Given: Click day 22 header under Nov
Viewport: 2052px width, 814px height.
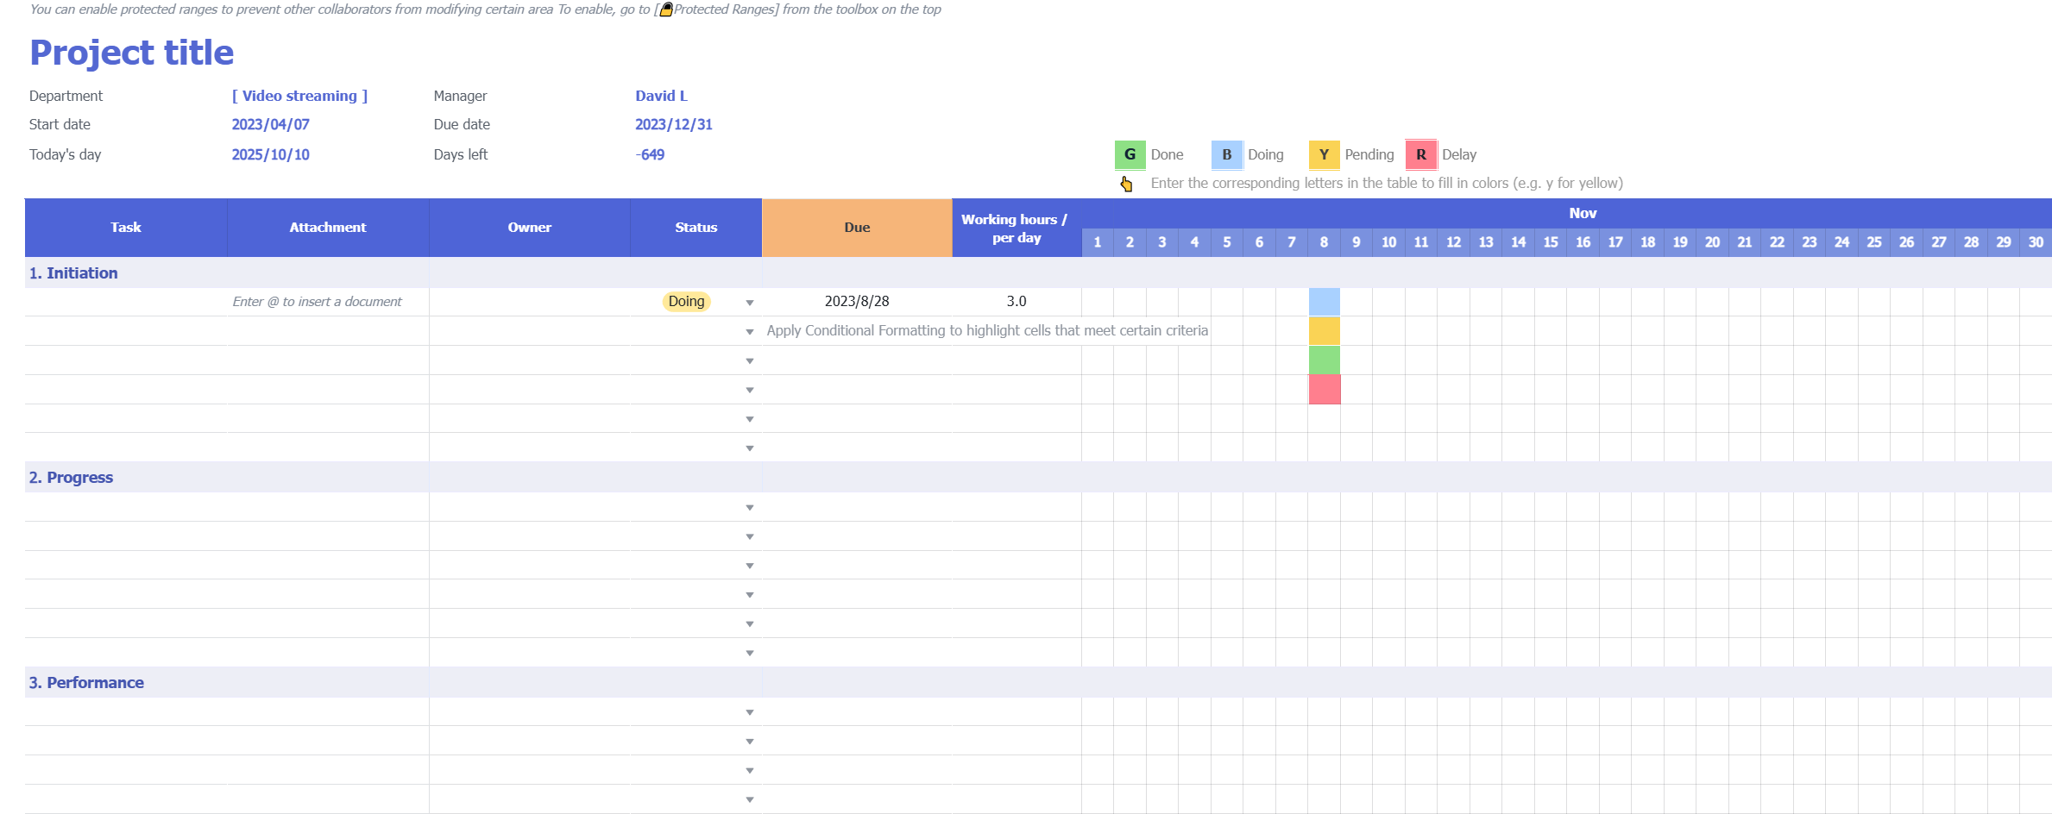Looking at the screenshot, I should (x=1777, y=242).
